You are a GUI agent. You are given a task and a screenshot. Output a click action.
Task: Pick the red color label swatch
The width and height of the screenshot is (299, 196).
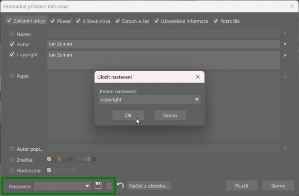point(54,159)
